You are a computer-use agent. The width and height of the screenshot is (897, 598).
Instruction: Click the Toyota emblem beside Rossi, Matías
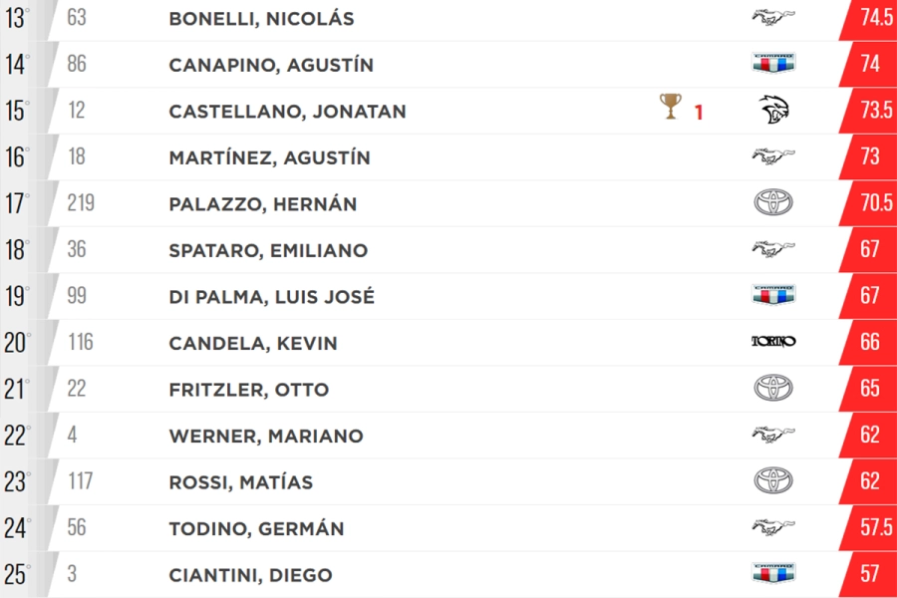point(773,480)
